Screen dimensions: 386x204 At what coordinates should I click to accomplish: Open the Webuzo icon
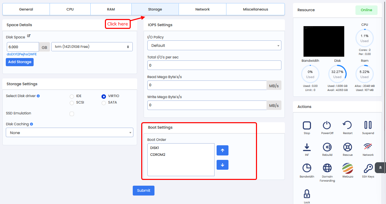click(x=347, y=168)
